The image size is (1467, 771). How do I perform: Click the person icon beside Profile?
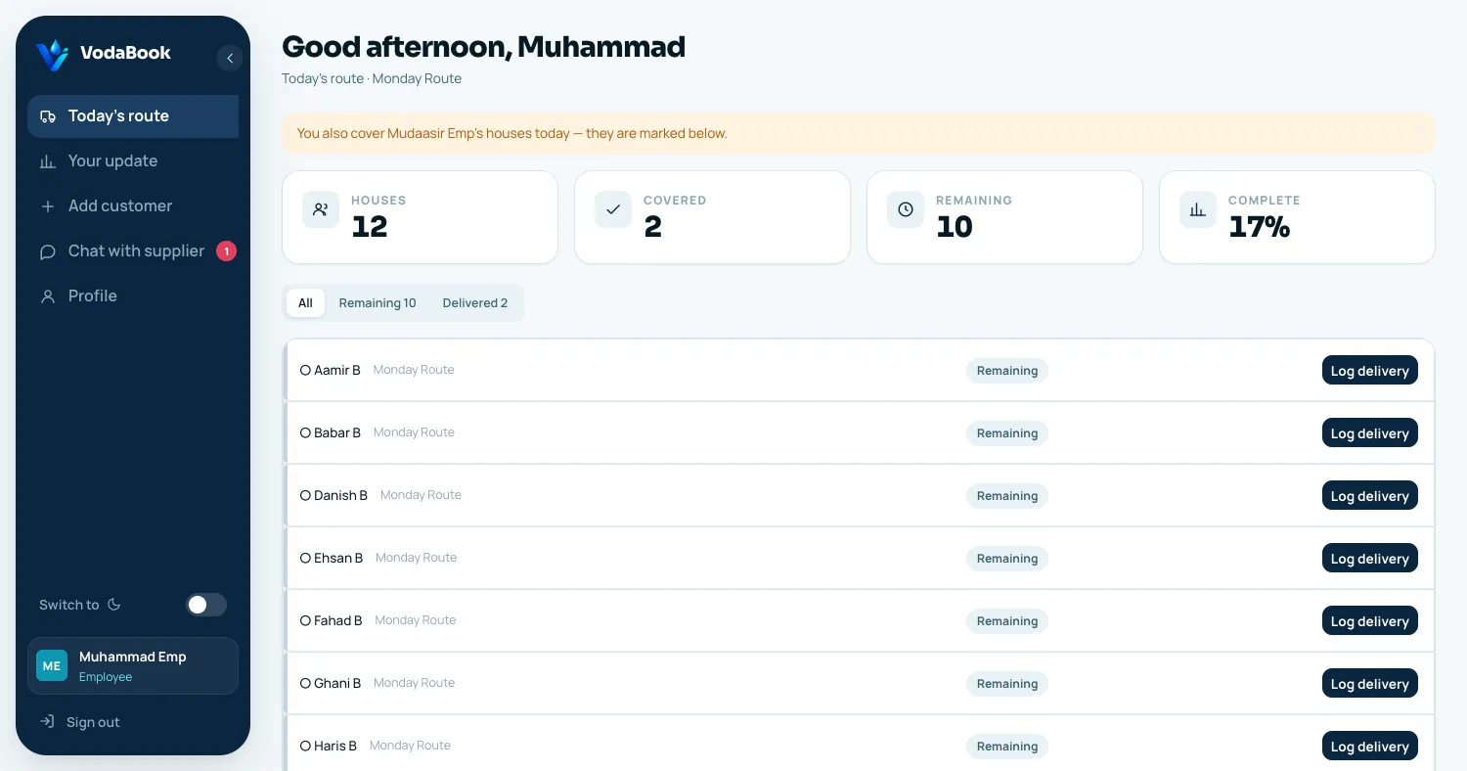click(47, 296)
